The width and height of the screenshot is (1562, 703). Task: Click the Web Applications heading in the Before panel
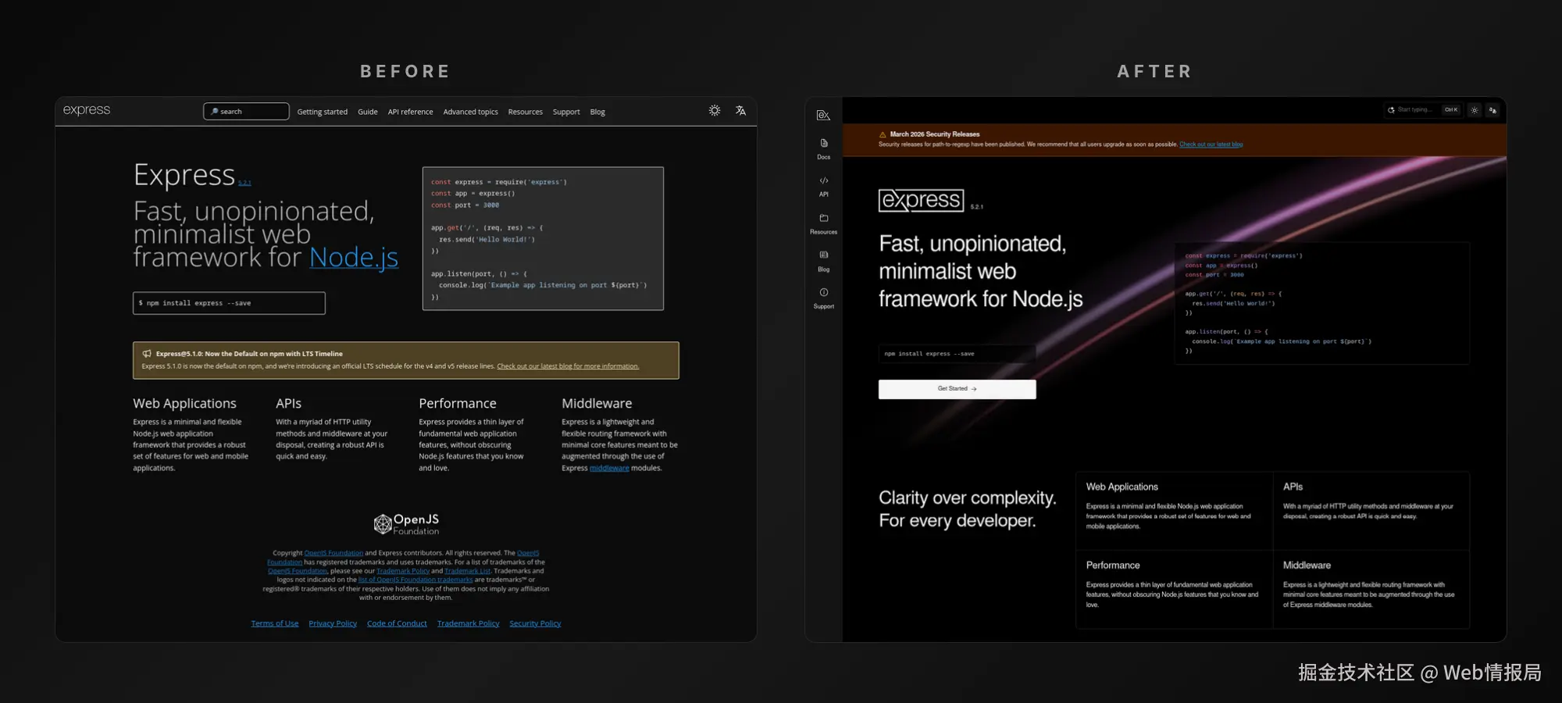pos(184,403)
